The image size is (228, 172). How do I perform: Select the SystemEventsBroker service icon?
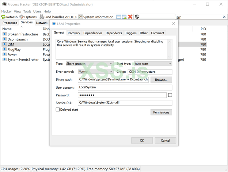[x=4, y=60]
